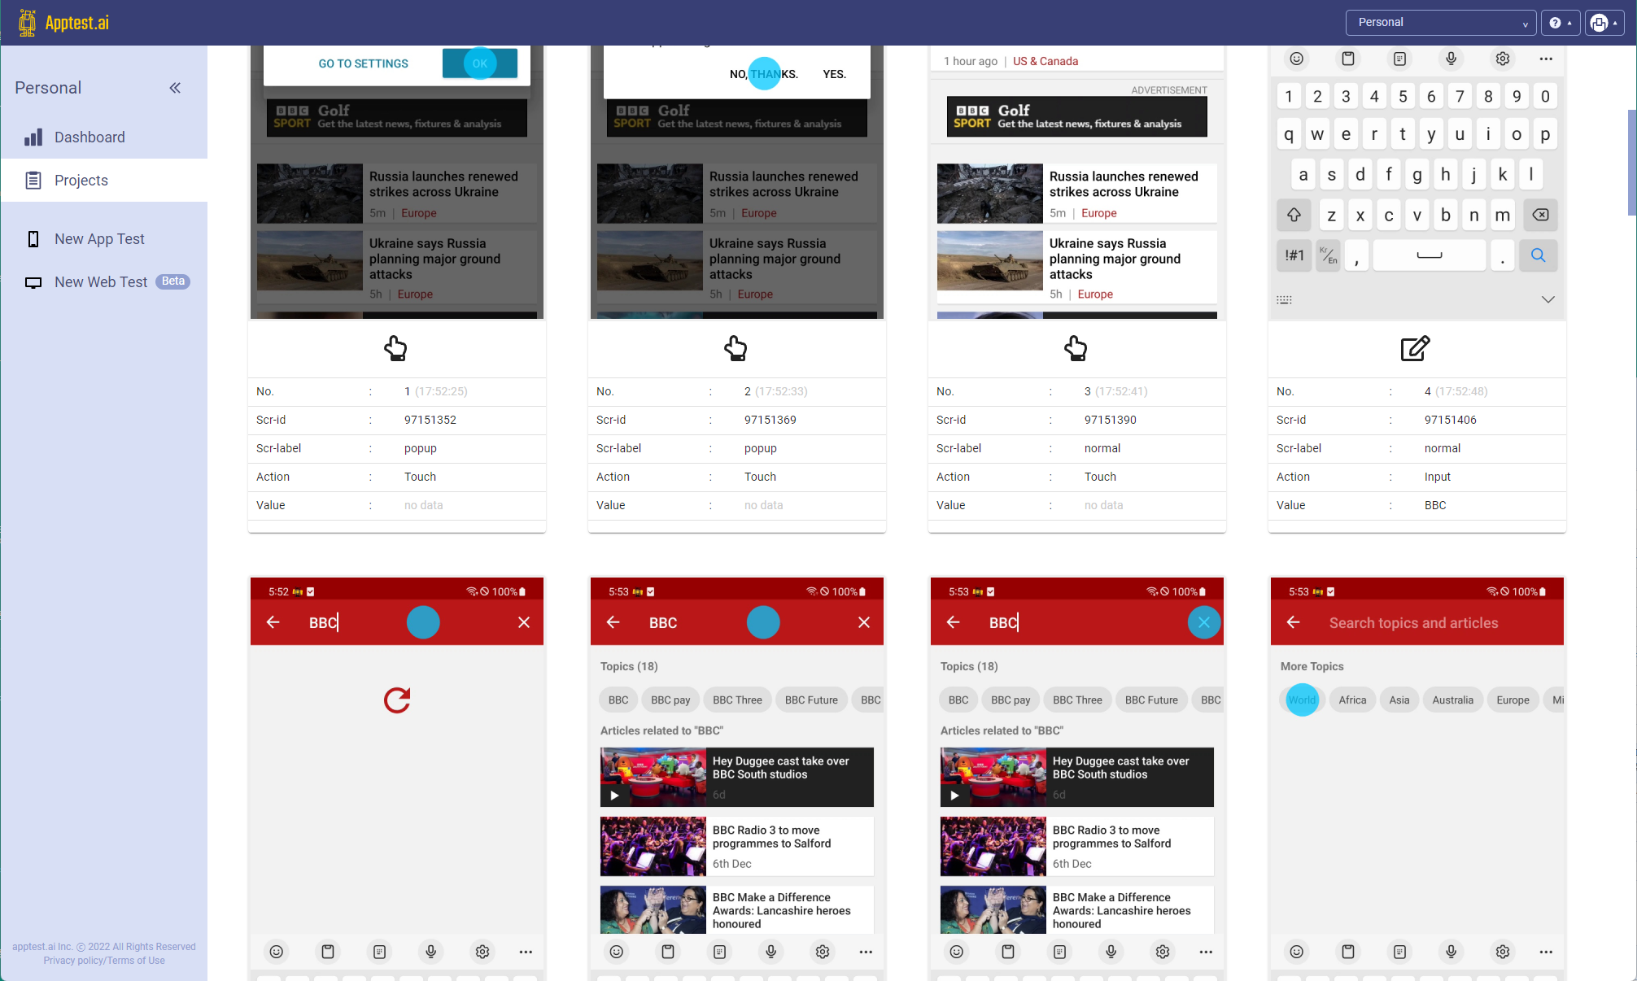
Task: Click the highlighted clear X in the third search screenshot
Action: coord(1204,622)
